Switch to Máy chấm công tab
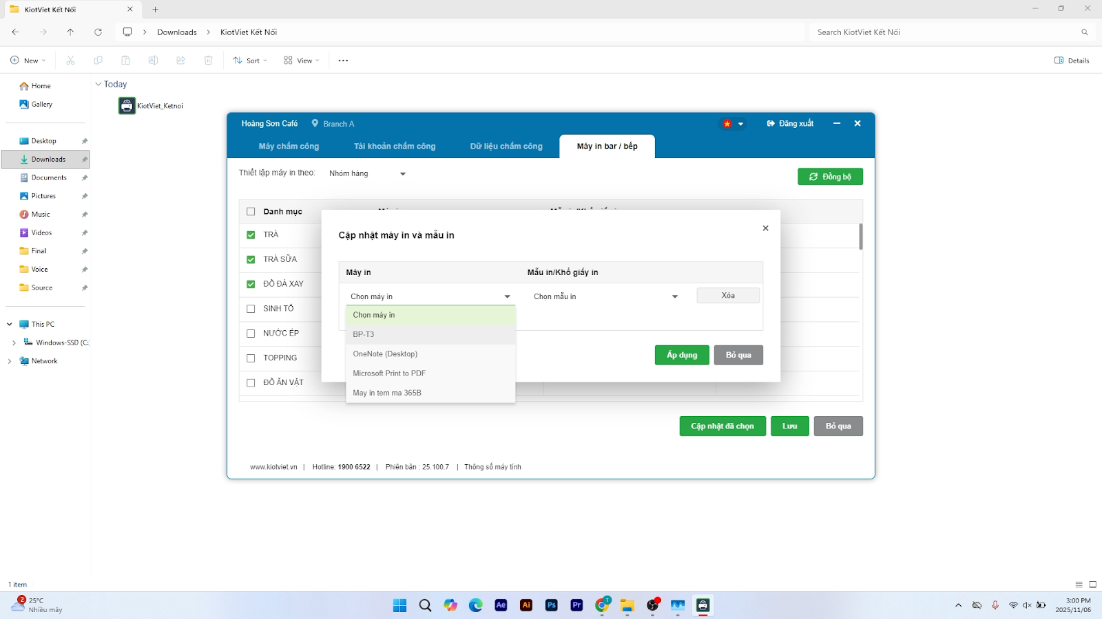1102x619 pixels. click(289, 146)
